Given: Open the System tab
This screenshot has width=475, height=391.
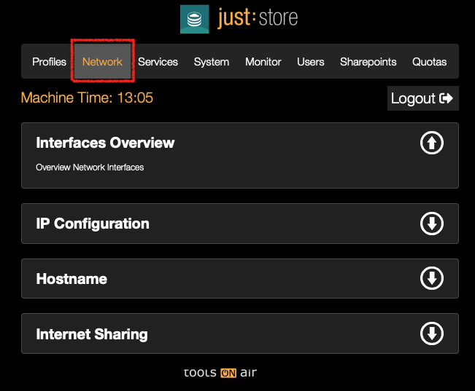Looking at the screenshot, I should pyautogui.click(x=212, y=62).
